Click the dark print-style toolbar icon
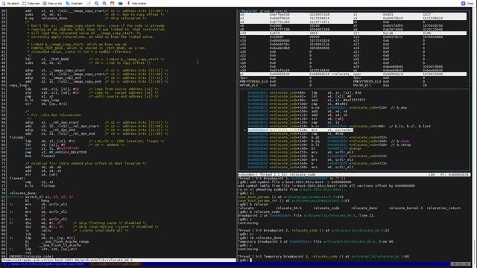 click(x=121, y=3)
